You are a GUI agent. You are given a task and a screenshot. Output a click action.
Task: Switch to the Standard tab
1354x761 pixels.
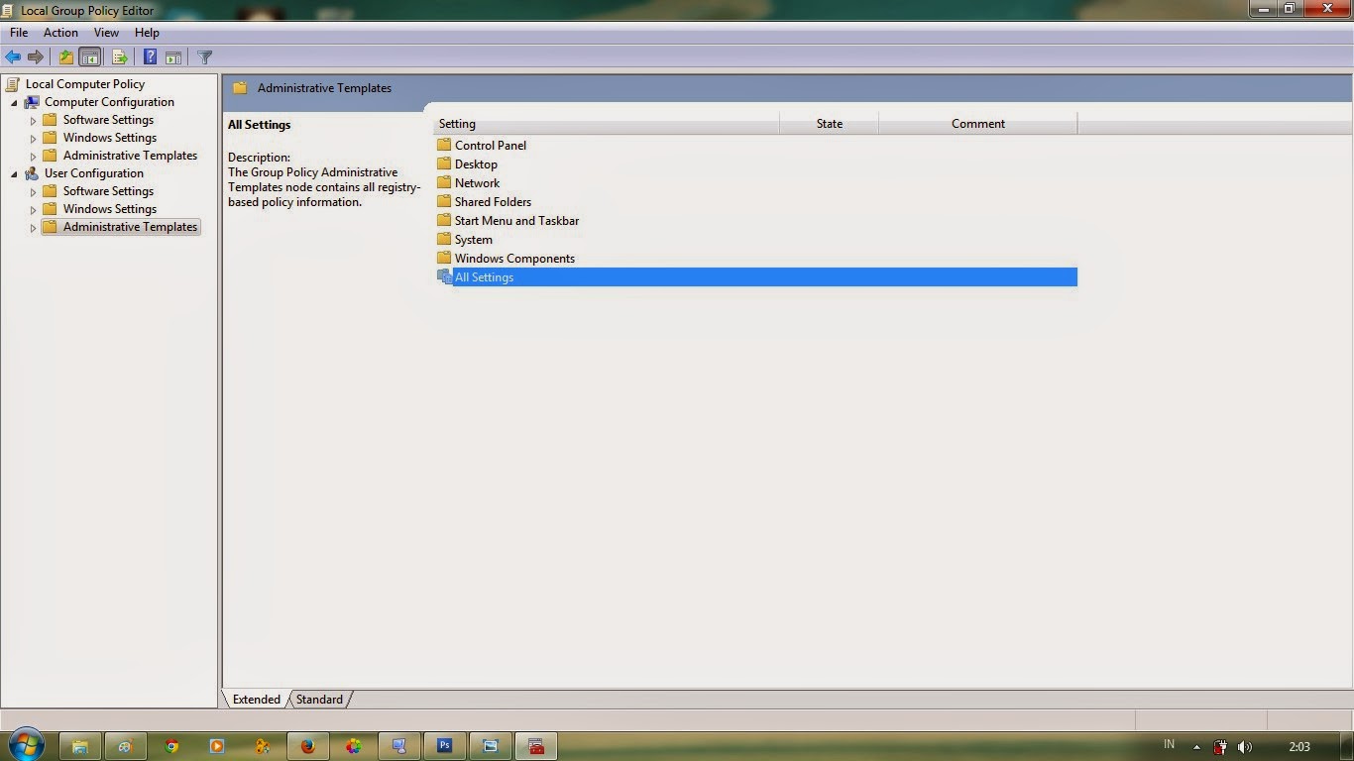319,700
